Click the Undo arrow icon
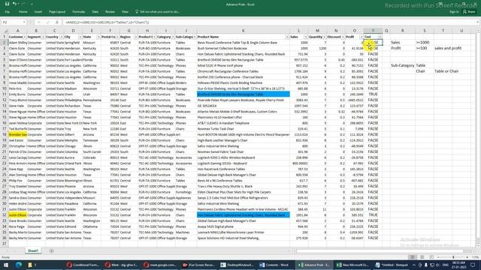 coord(14,4)
